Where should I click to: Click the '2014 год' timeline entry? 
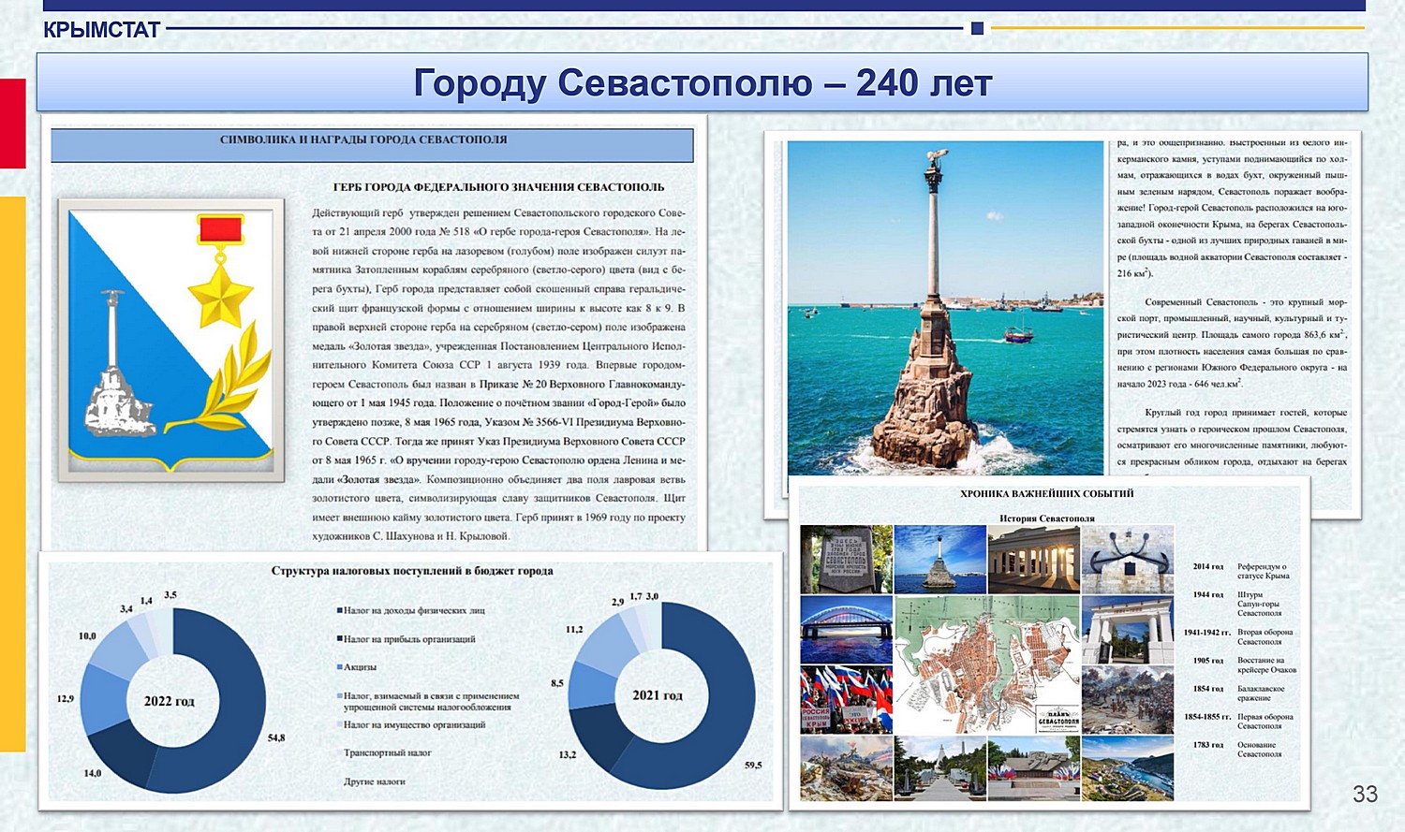(x=1208, y=567)
